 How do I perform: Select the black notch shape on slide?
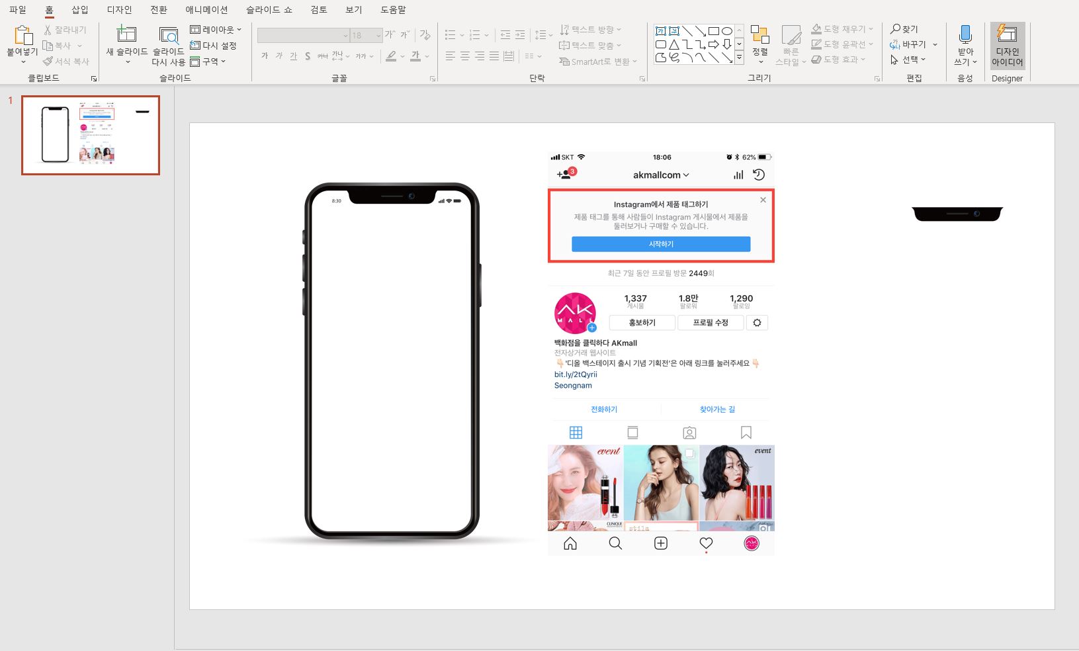[x=957, y=214]
